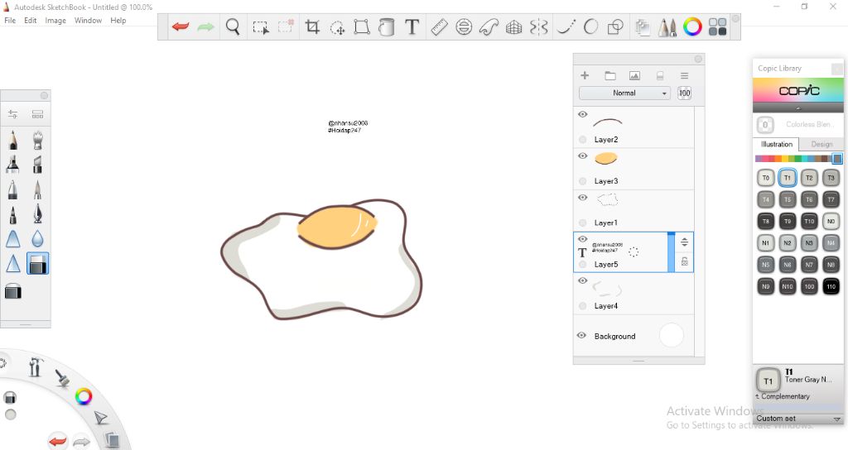Viewport: 848px width, 450px height.
Task: Hide Layer1 using its eye icon
Action: 582,198
